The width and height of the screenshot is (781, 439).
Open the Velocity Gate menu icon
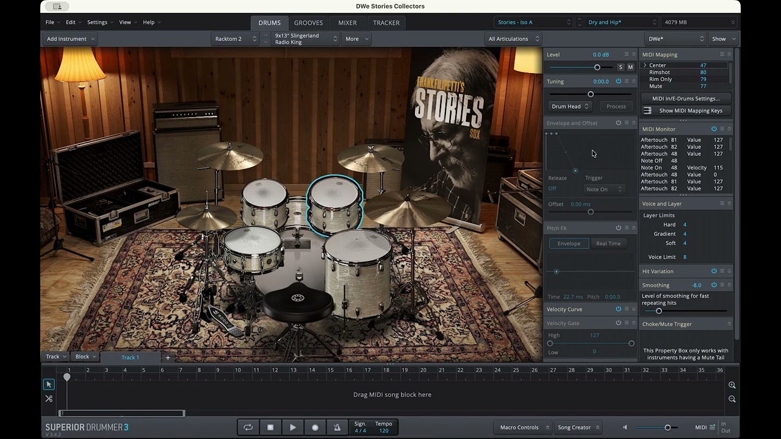(626, 323)
